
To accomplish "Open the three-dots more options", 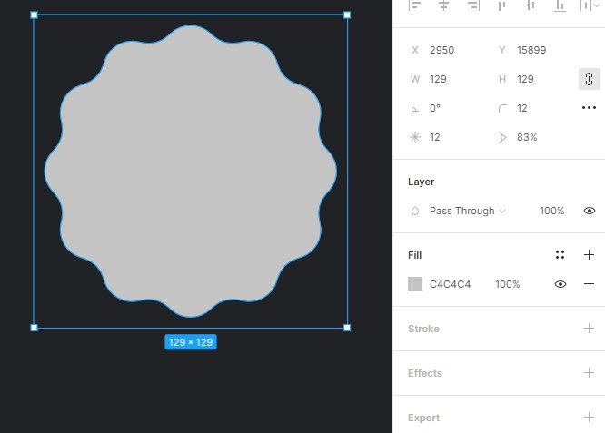I will point(590,108).
